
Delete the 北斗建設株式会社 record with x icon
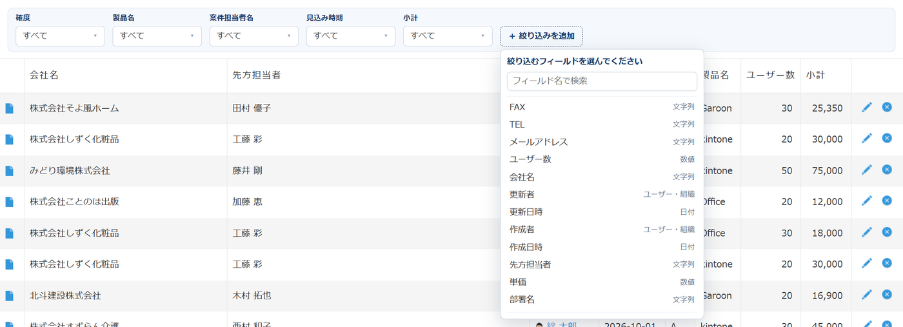click(x=887, y=294)
